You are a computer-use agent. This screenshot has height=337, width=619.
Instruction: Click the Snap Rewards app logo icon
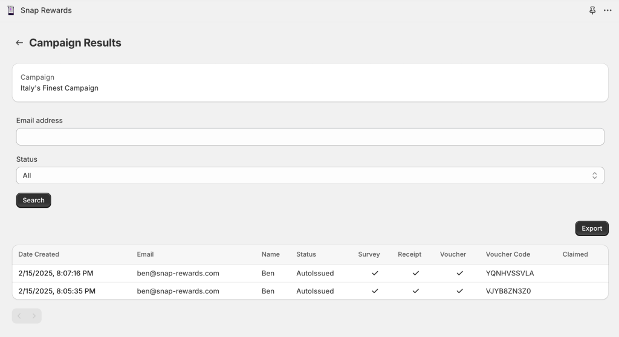coord(11,10)
